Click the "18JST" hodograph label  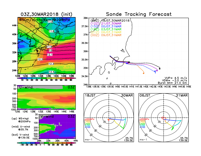pos(90,96)
